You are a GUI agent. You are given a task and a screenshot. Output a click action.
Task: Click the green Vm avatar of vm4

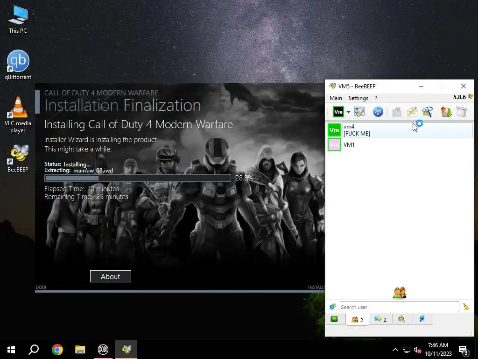(334, 130)
